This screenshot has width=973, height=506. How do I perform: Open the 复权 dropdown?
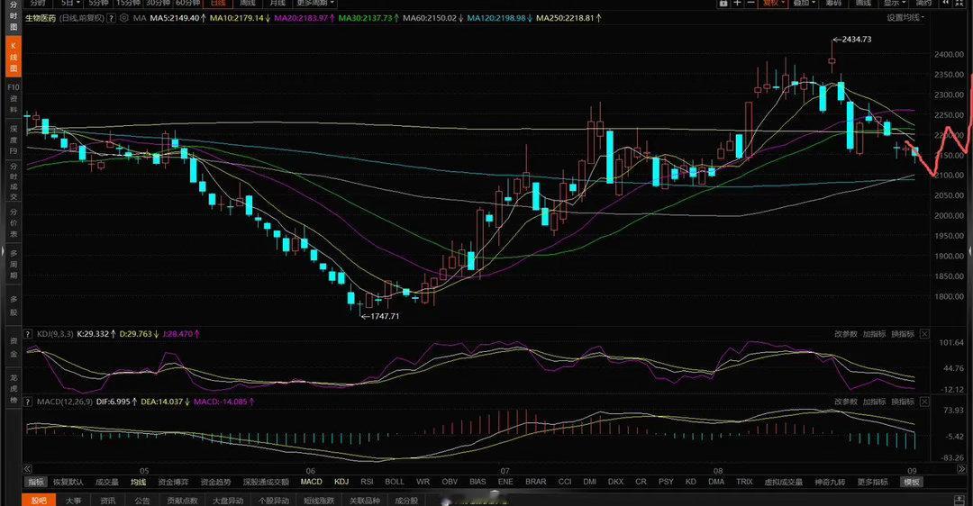tap(775, 3)
